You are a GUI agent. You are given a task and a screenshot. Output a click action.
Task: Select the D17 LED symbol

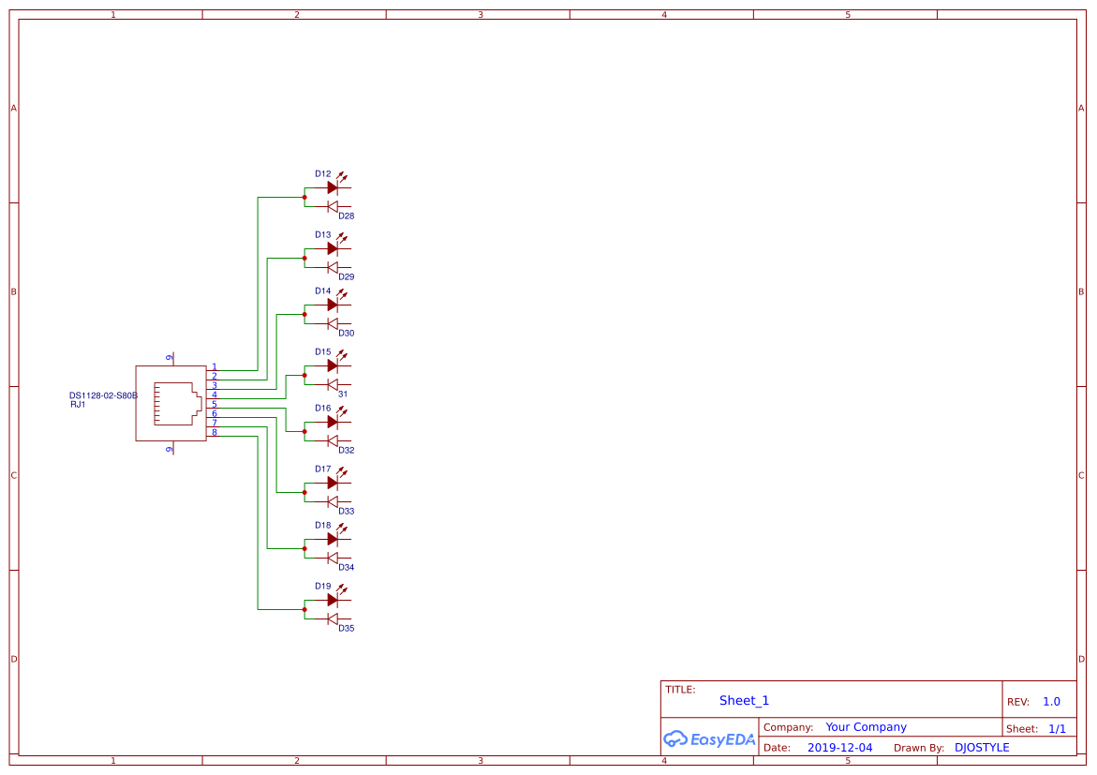tap(333, 483)
